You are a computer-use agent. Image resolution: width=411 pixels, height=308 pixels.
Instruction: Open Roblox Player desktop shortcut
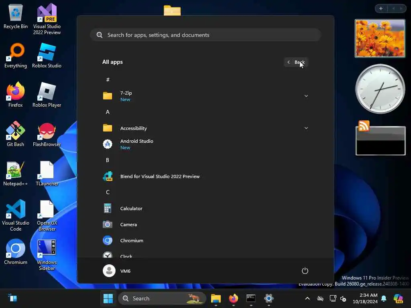[x=47, y=95]
